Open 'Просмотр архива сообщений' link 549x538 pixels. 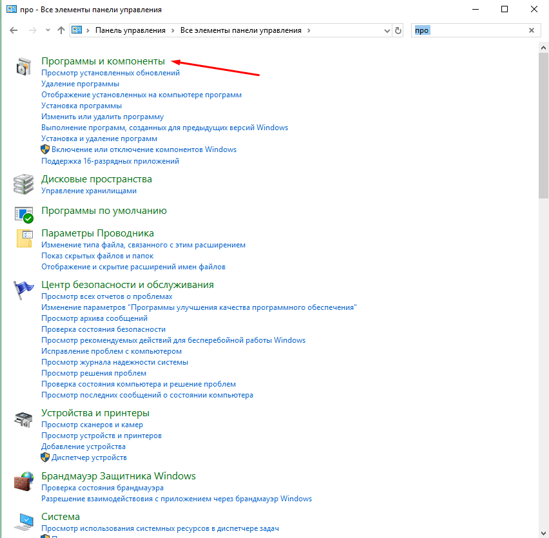coord(95,318)
